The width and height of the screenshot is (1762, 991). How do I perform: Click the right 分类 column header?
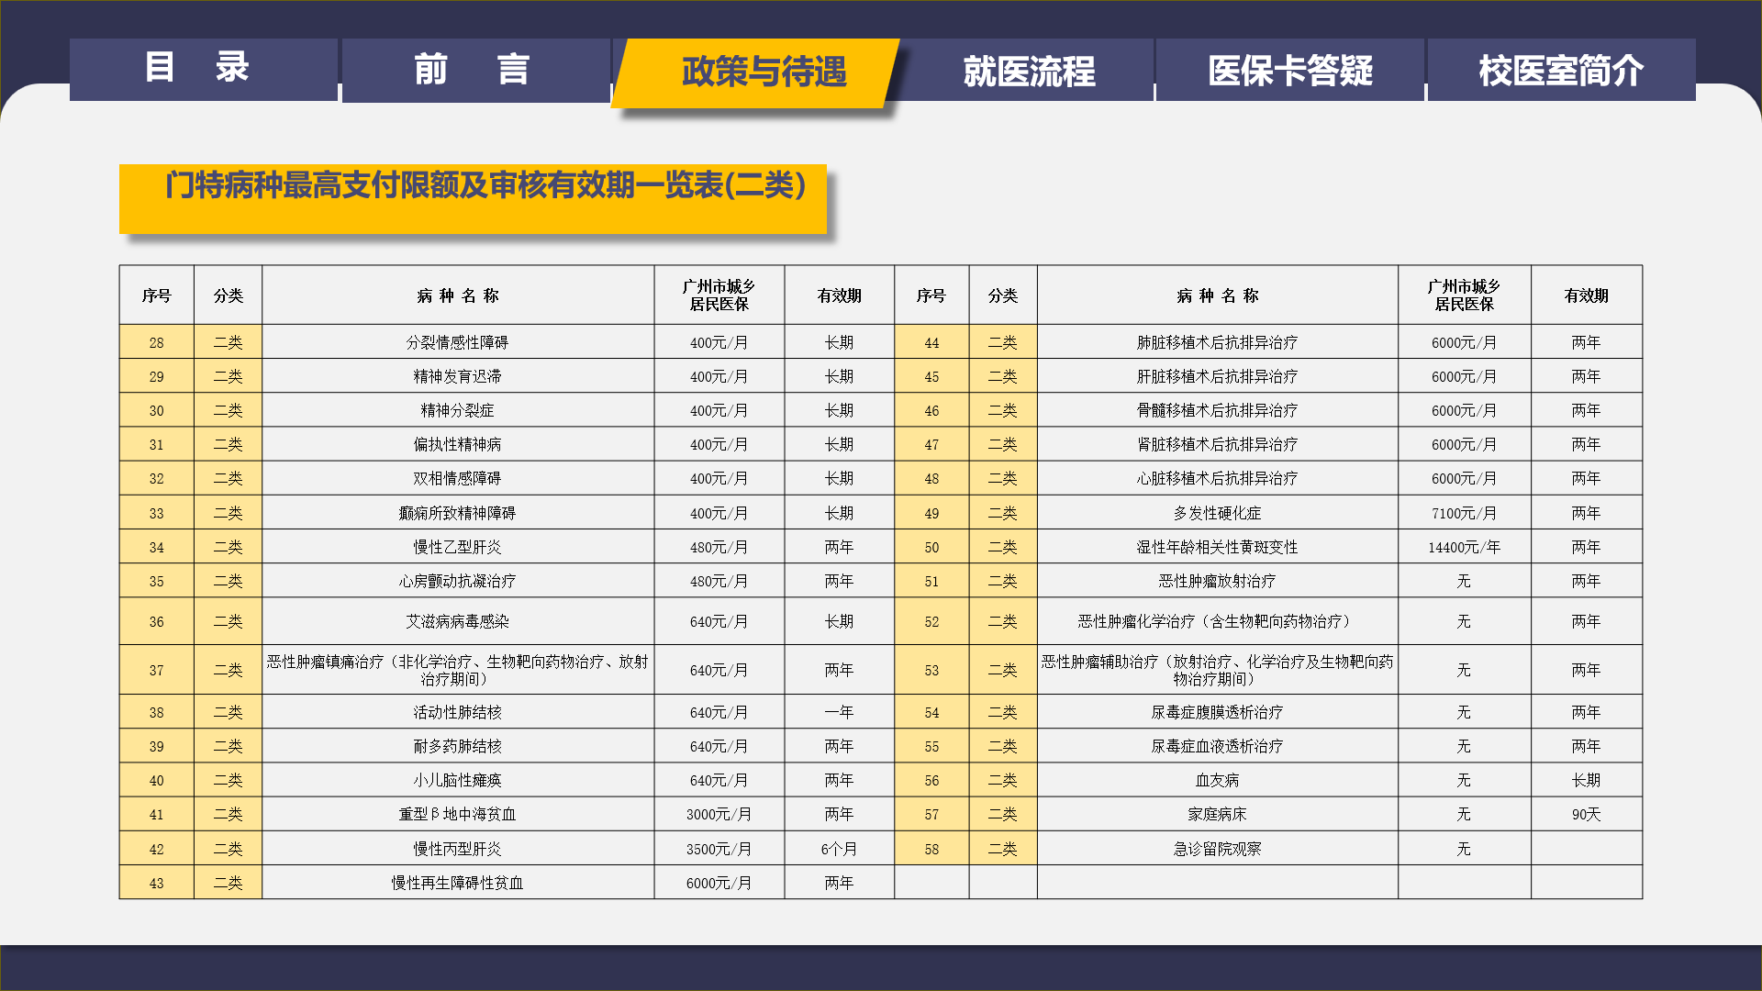[1003, 295]
